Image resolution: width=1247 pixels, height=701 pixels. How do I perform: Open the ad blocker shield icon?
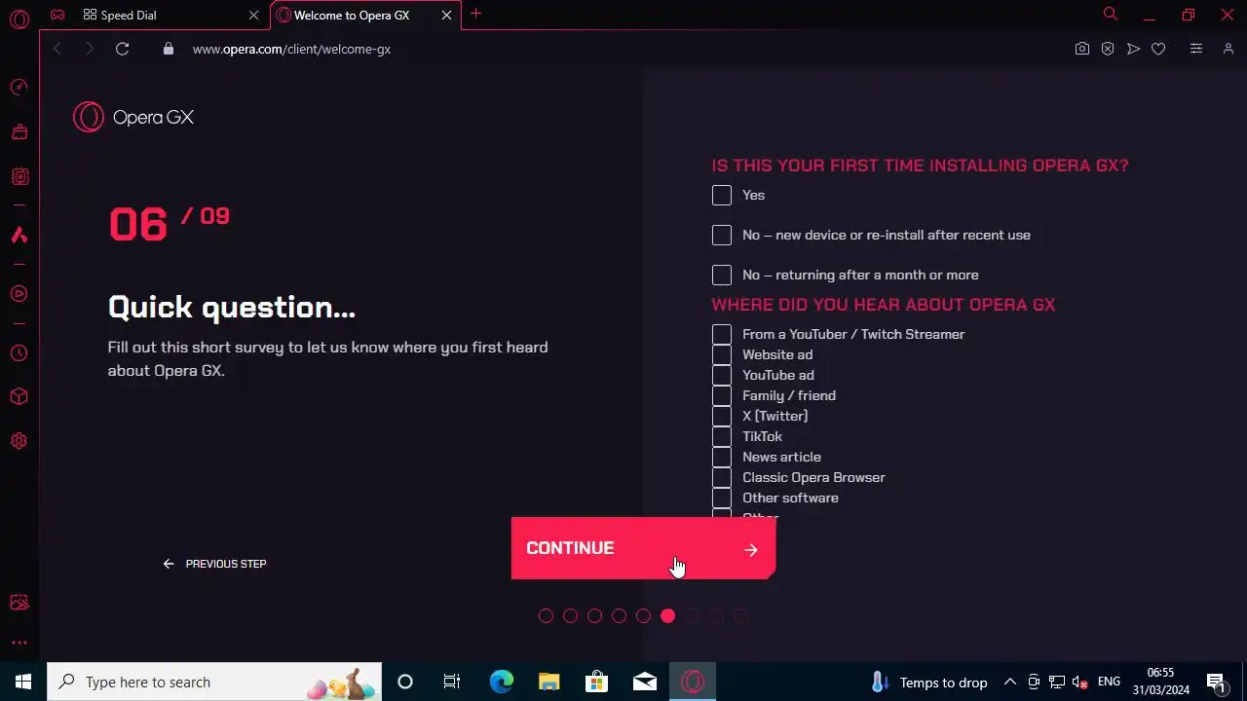pos(1108,49)
